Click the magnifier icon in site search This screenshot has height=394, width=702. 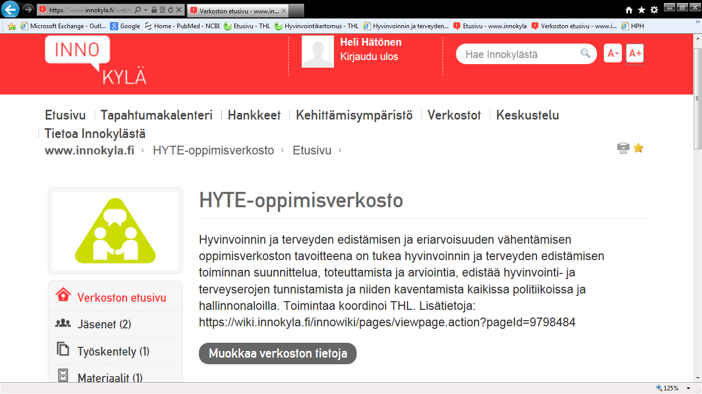point(585,53)
